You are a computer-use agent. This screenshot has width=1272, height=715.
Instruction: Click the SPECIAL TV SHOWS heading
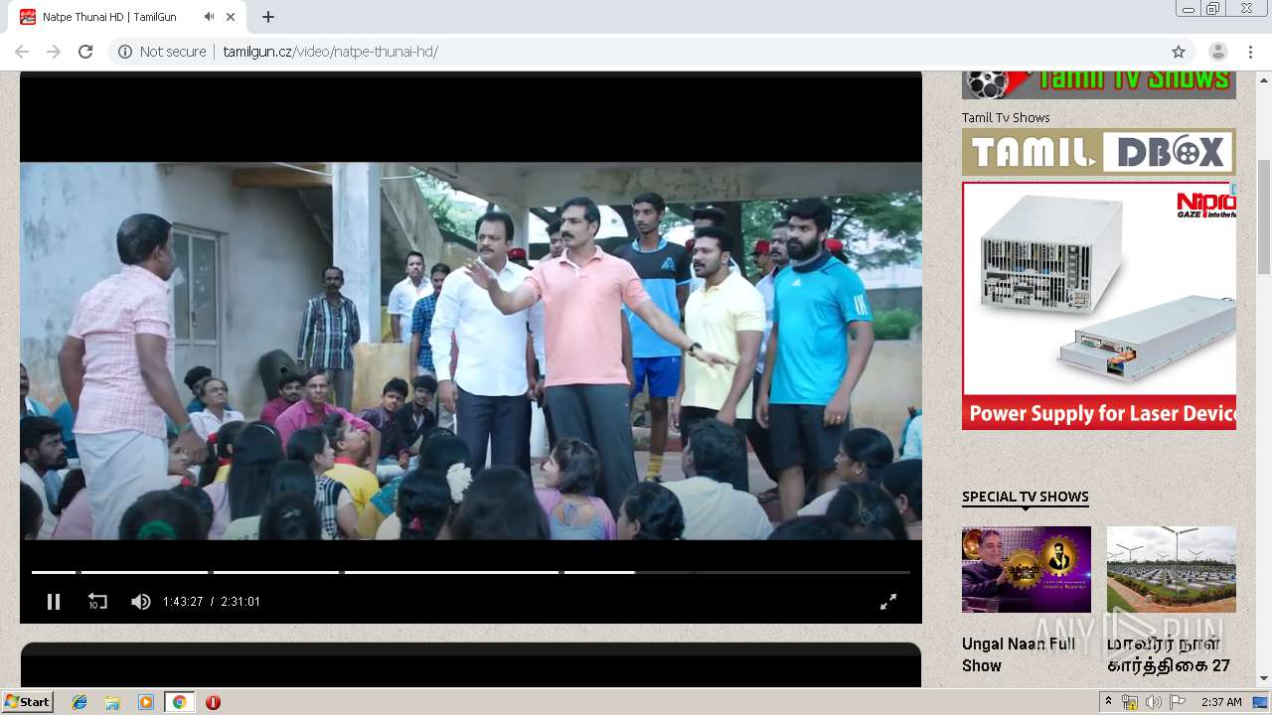[1026, 497]
